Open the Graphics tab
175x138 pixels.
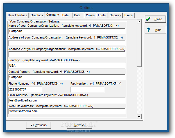37,15
